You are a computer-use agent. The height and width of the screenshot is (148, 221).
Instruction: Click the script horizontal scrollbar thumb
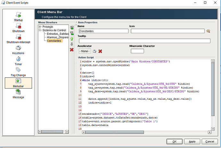coord(115,132)
